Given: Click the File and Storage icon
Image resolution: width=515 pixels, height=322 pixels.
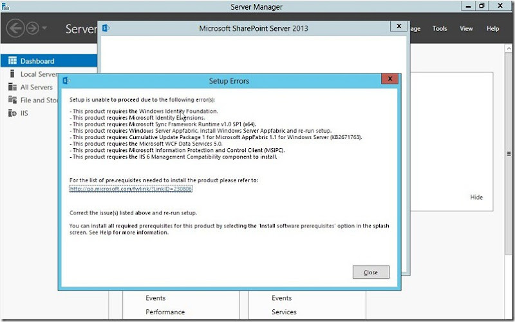Looking at the screenshot, I should (x=12, y=100).
